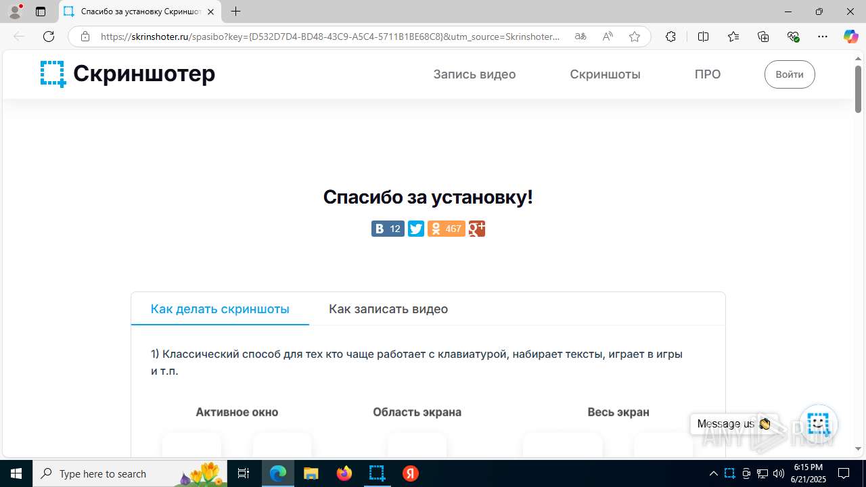Open Windows Start menu
This screenshot has width=866, height=487.
pos(16,473)
